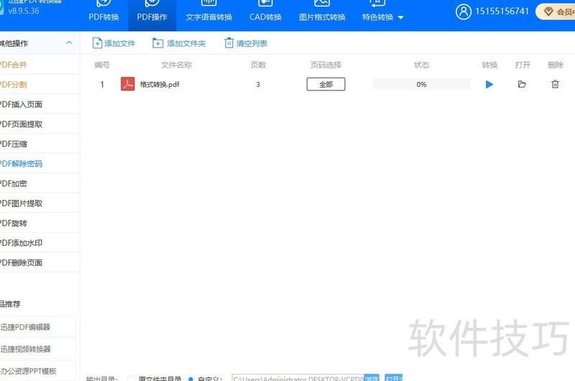Select PDF插入页面 in sidebar
The width and height of the screenshot is (575, 381).
(39, 104)
